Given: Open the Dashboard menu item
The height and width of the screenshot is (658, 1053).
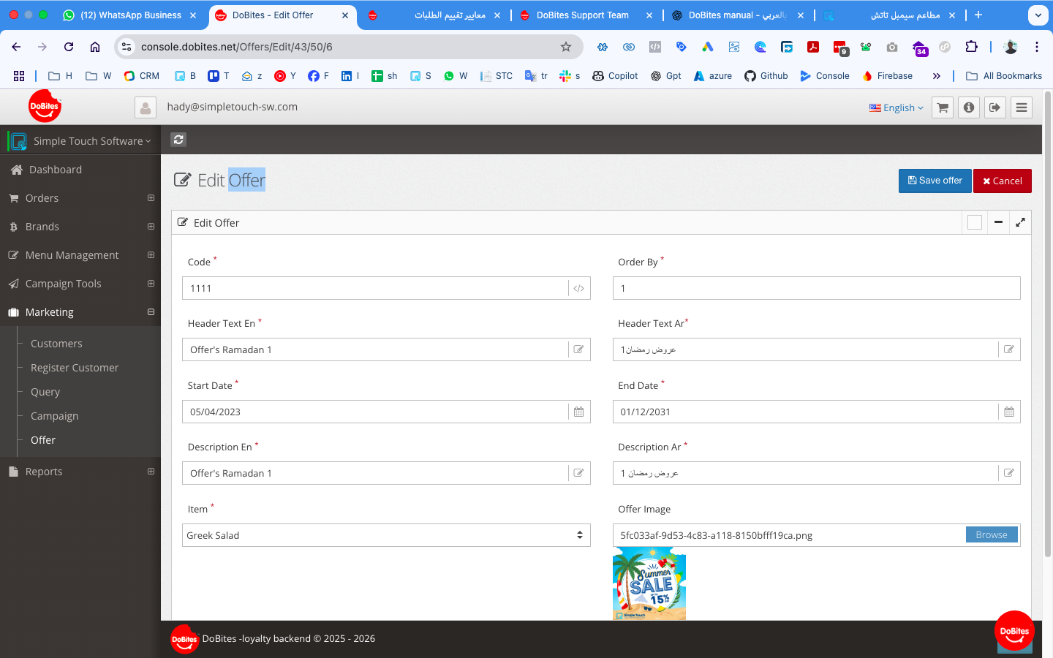Looking at the screenshot, I should pos(55,170).
